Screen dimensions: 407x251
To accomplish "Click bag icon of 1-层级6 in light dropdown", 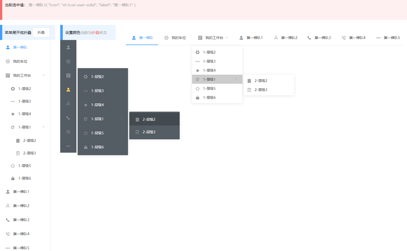I will click(198, 98).
